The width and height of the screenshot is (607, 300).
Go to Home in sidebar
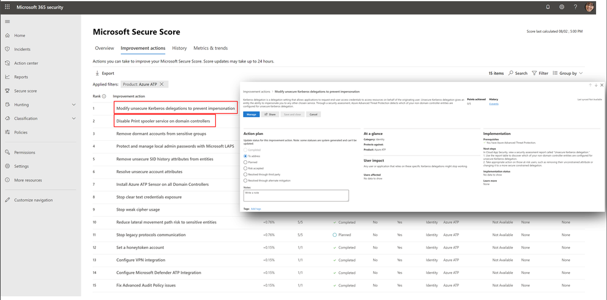(19, 35)
